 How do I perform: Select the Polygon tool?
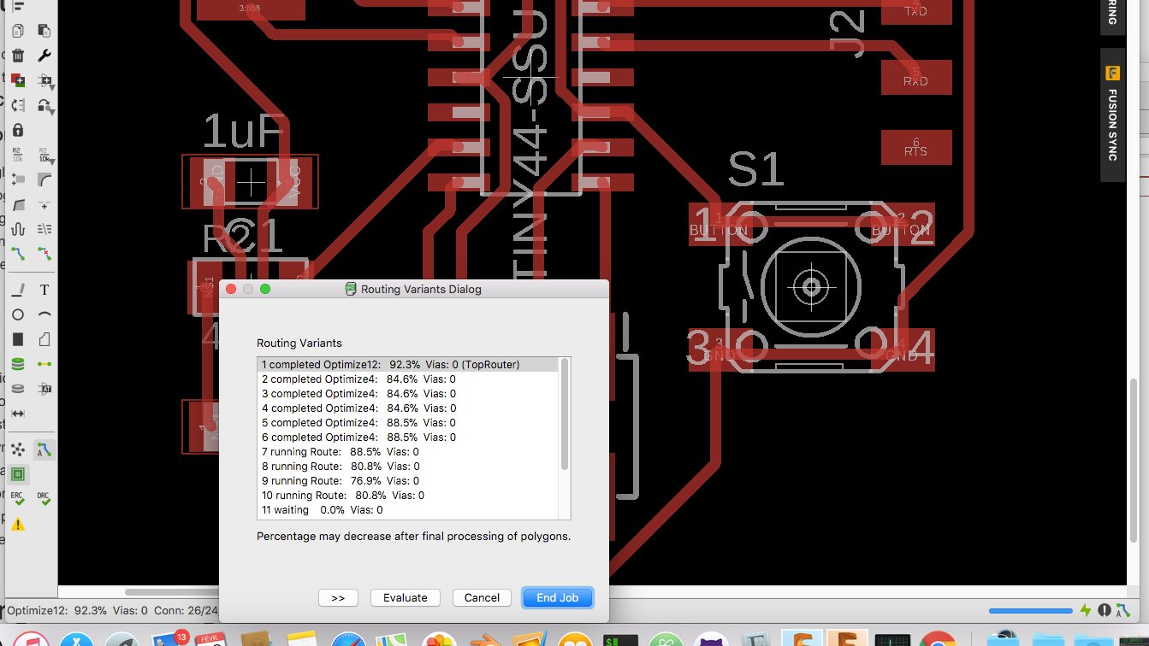tap(44, 339)
